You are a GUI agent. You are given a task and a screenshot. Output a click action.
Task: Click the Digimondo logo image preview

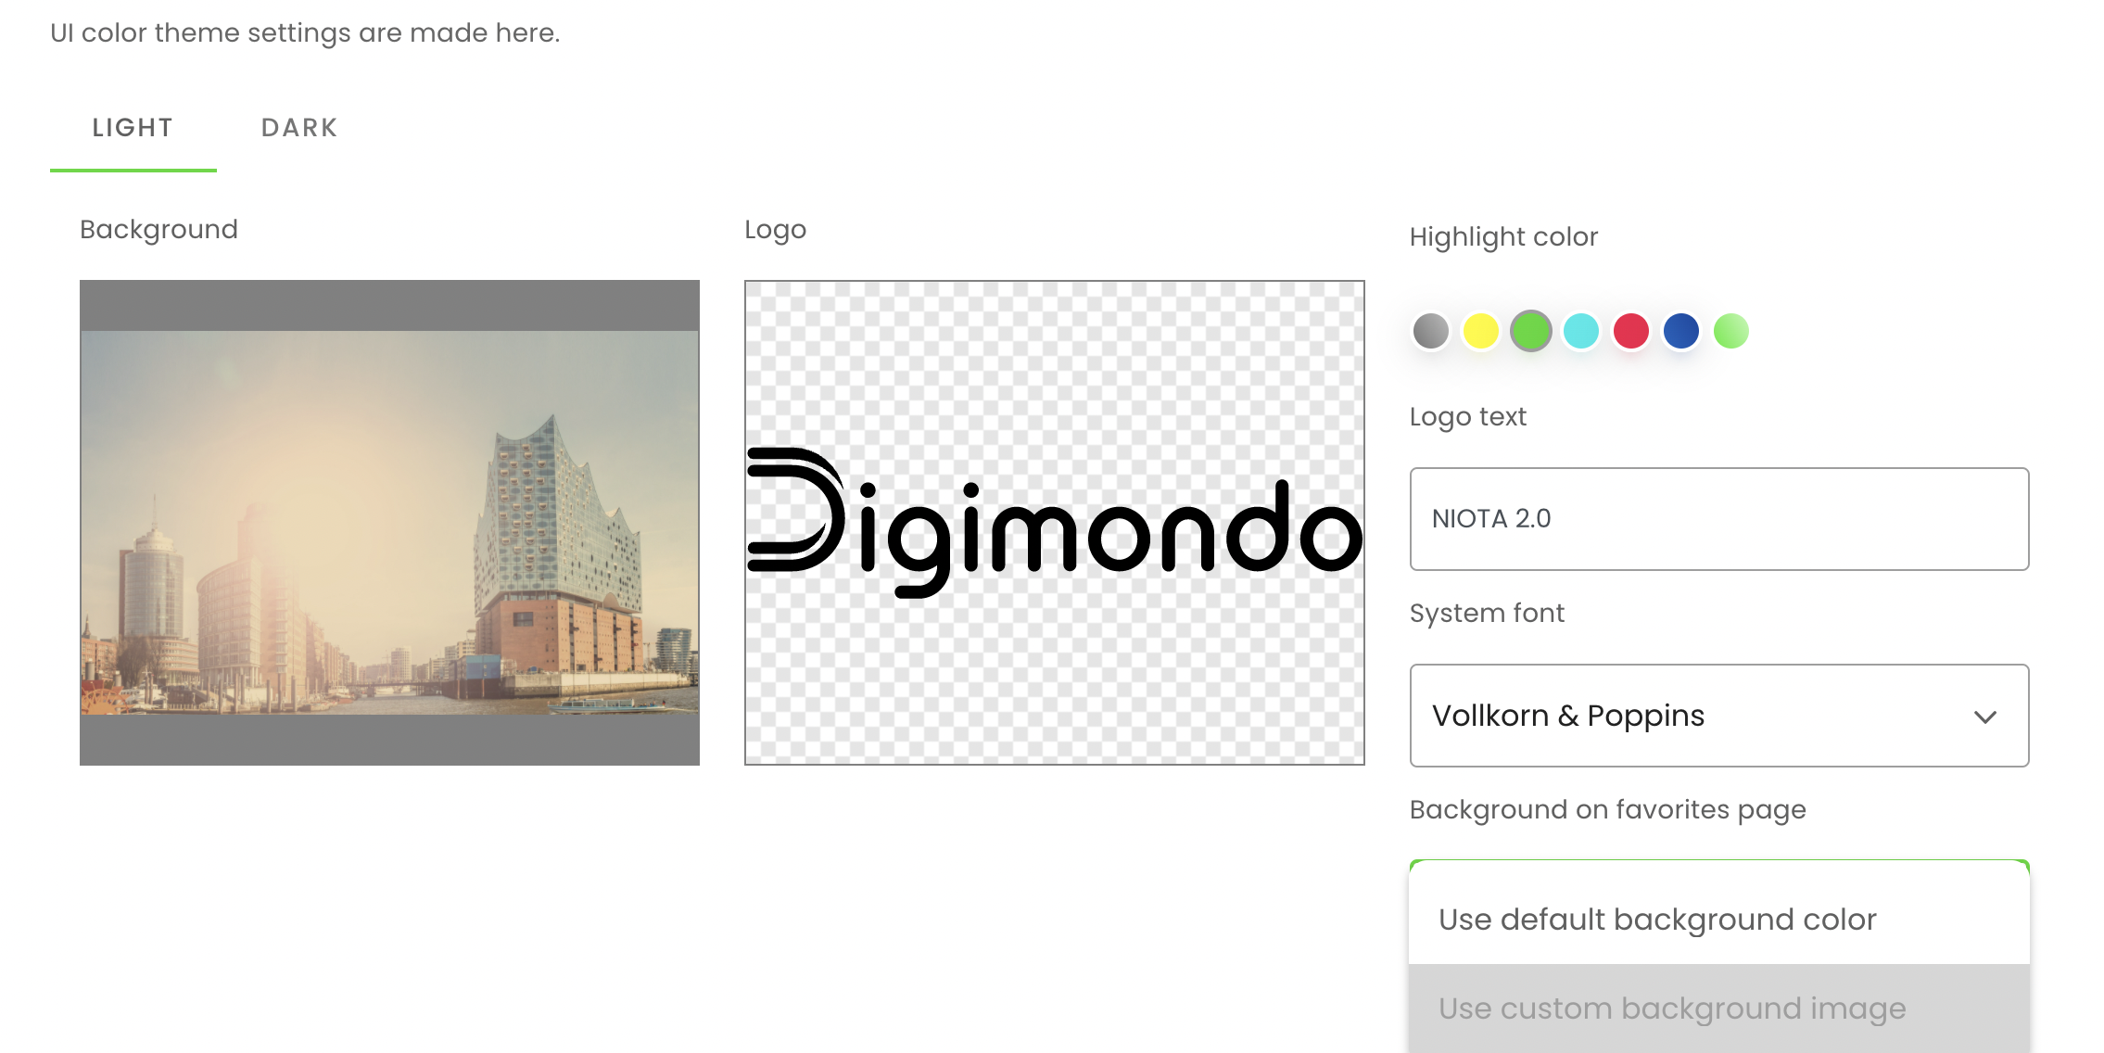point(1054,522)
